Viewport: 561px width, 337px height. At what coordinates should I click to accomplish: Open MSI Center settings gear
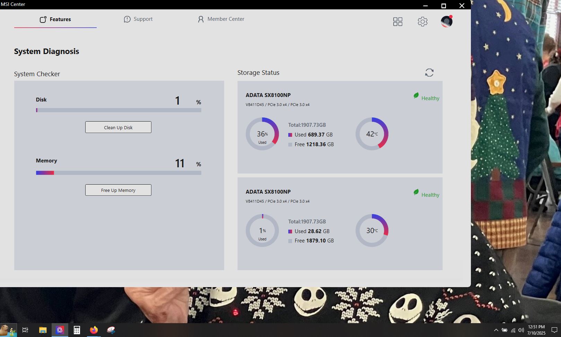pos(422,22)
